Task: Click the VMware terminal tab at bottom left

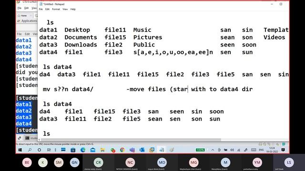Action: (x=31, y=138)
